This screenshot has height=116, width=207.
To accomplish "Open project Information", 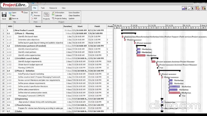I will (58, 13).
